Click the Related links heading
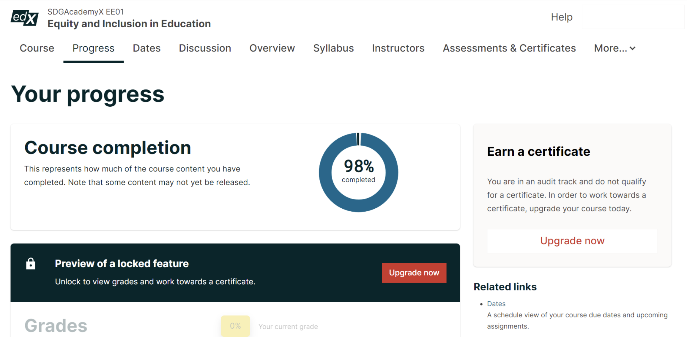This screenshot has height=337, width=687. (505, 287)
